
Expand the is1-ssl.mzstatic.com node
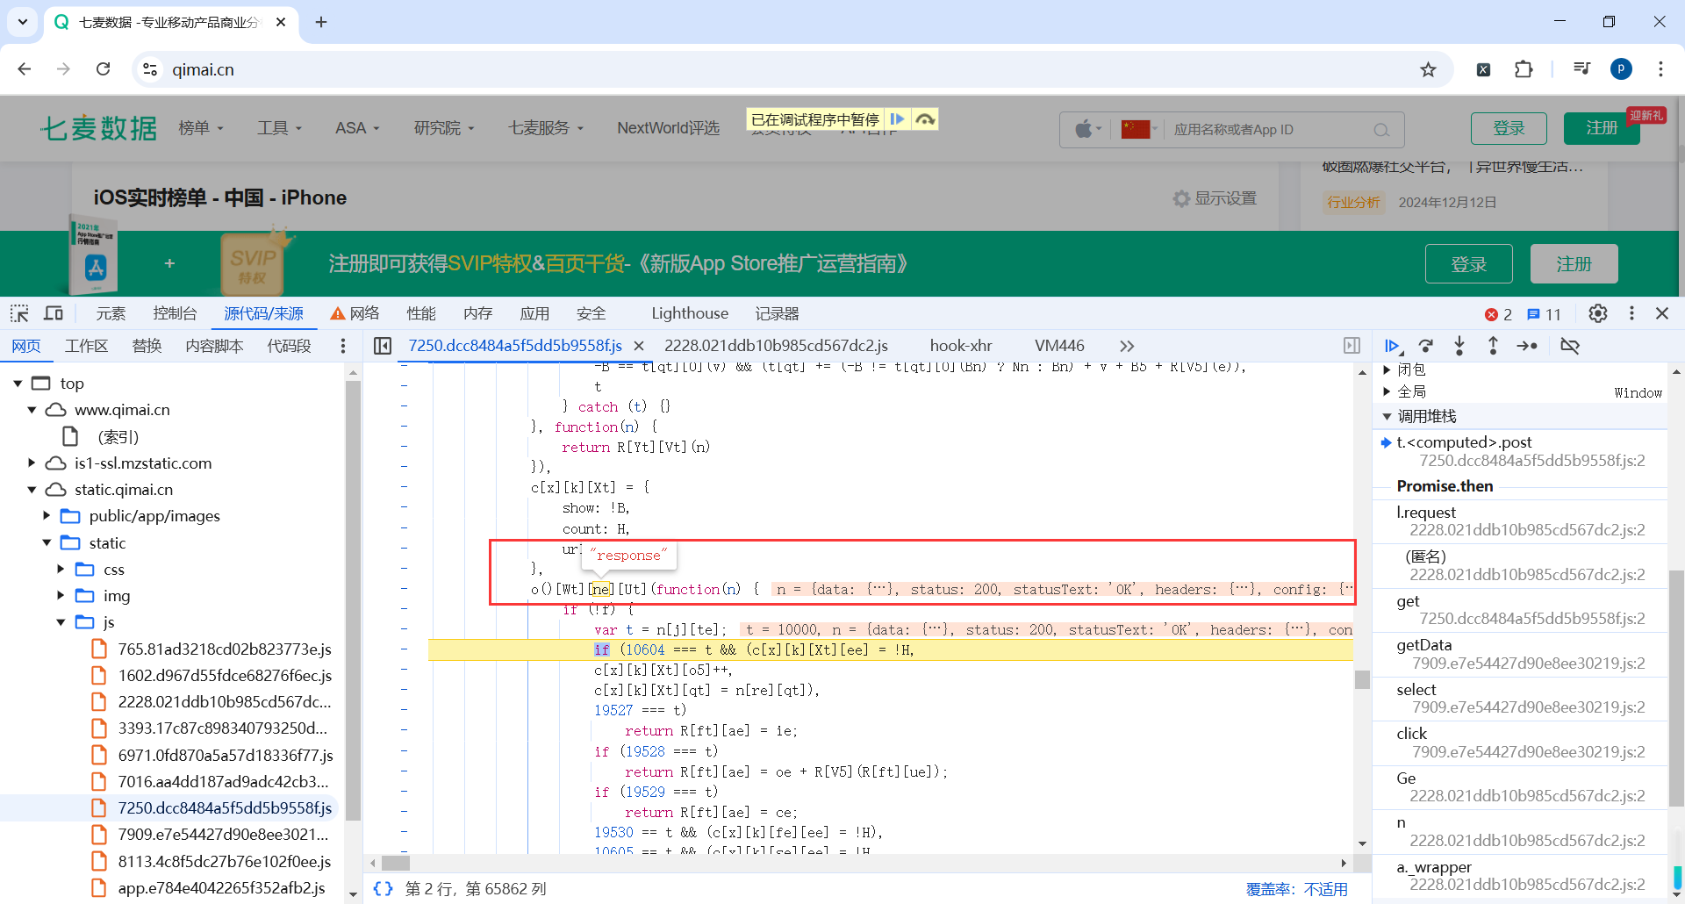pos(32,463)
